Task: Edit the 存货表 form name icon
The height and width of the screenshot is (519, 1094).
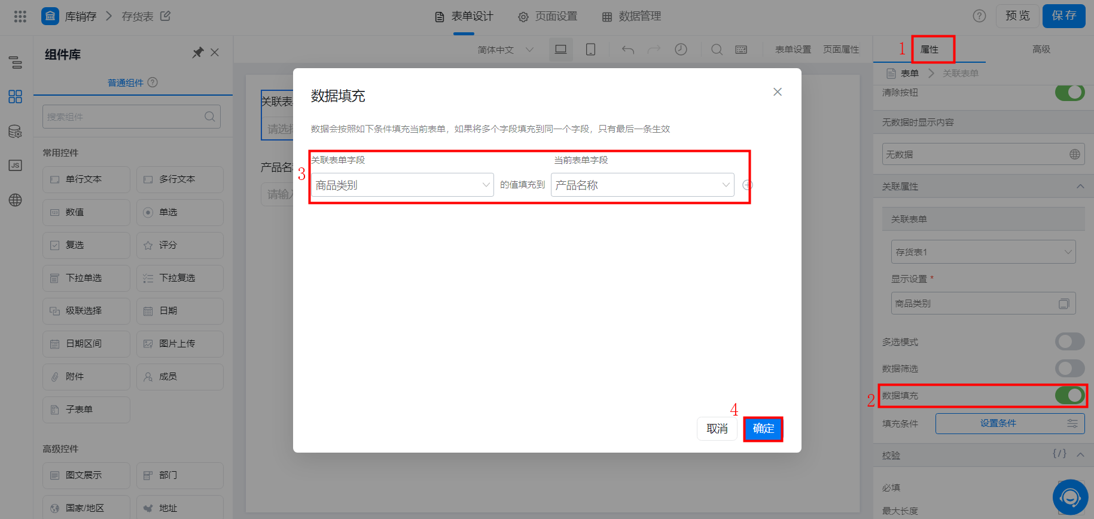Action: (166, 16)
